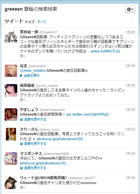This screenshot has width=140, height=194.
Task: Click the image icon under マユポンタス's tweet
Action: coord(21,168)
